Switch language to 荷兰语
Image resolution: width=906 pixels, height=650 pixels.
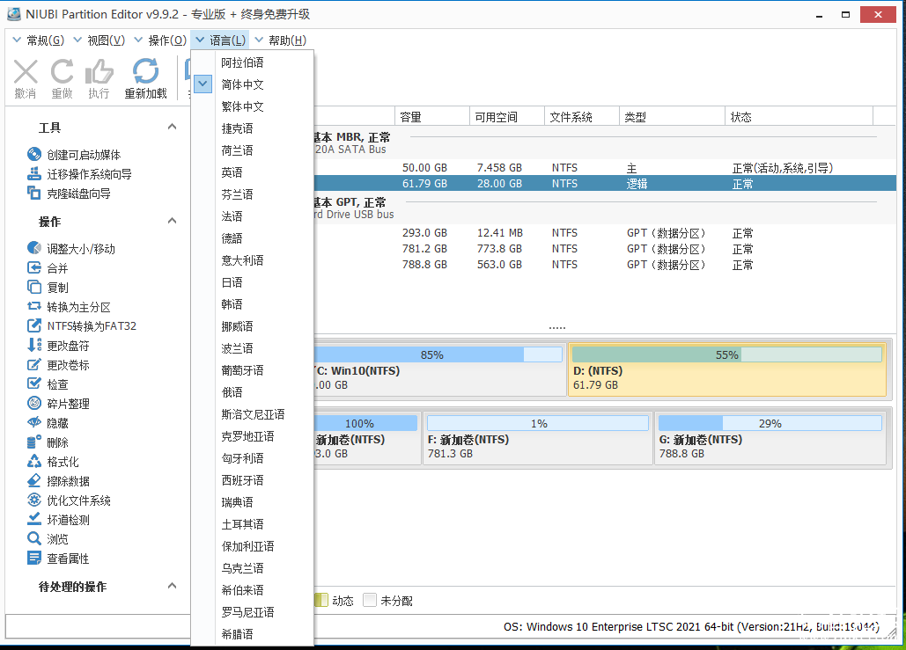tap(253, 150)
